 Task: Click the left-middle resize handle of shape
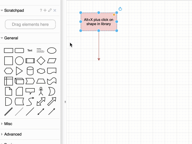[x=81, y=22]
